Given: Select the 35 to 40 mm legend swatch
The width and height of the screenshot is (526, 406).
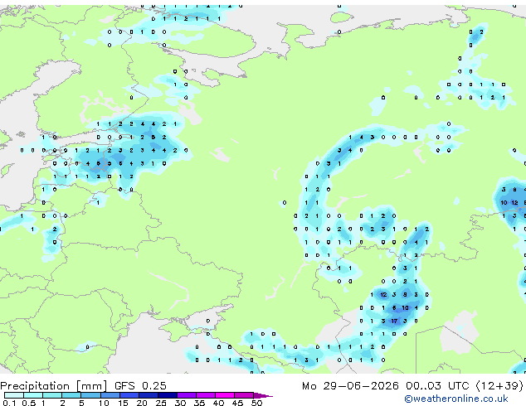Looking at the screenshot, I should tap(205, 395).
